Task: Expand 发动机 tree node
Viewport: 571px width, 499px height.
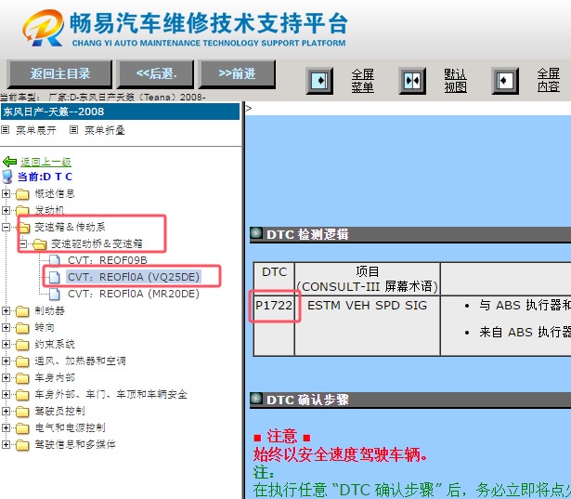Action: pyautogui.click(x=6, y=210)
